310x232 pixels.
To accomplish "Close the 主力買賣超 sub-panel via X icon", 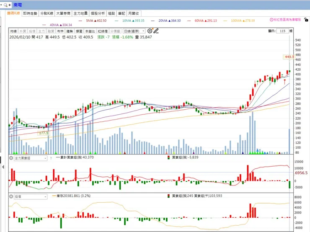I will coord(11,158).
